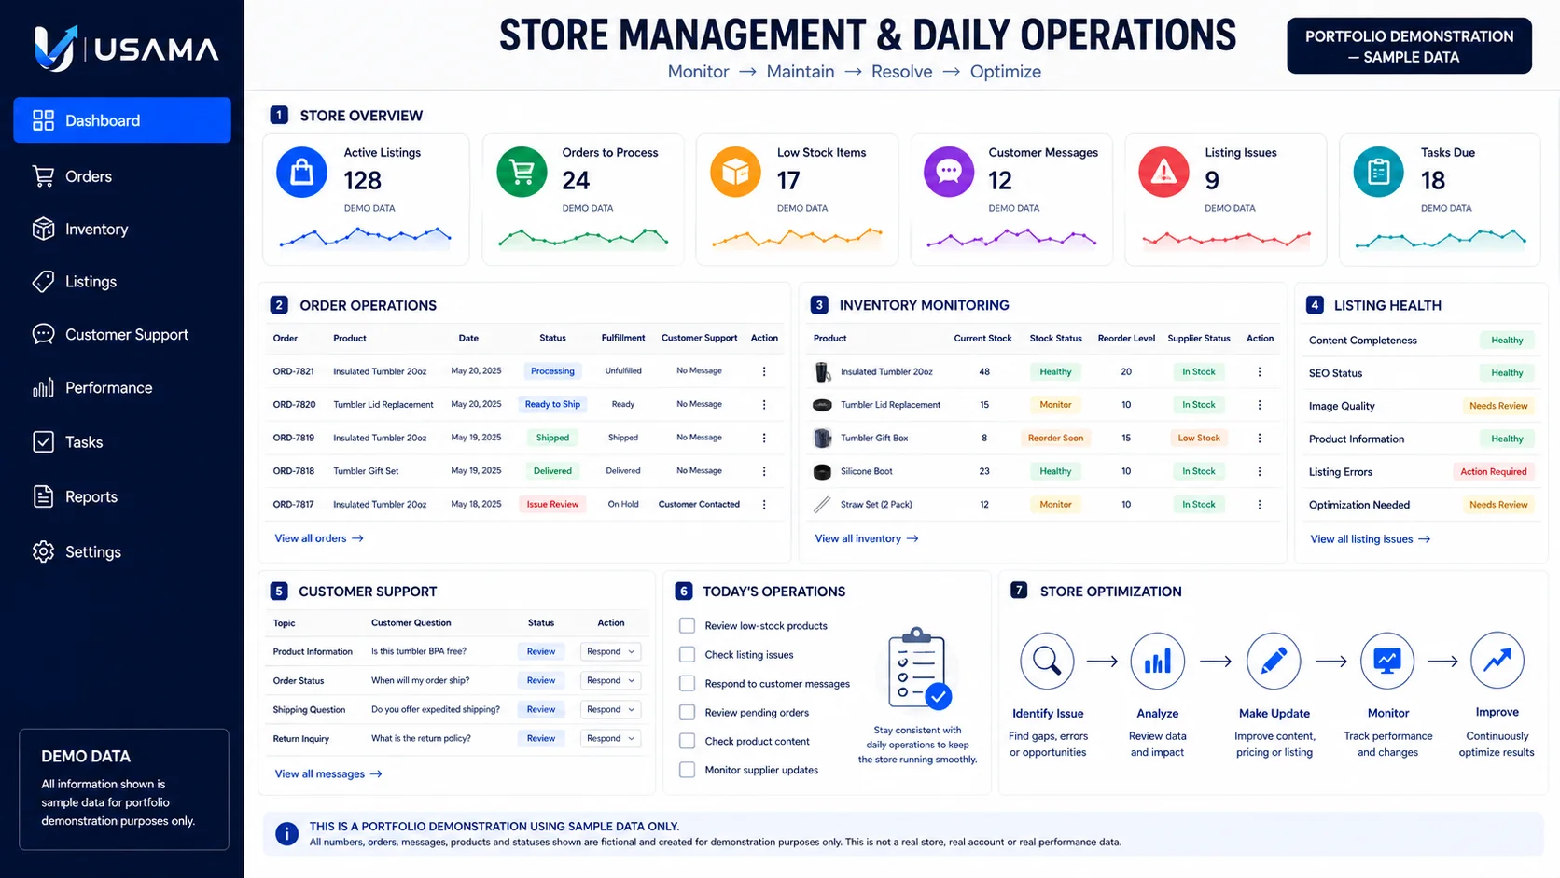
Task: Check Review low-stock products checkbox
Action: (687, 626)
